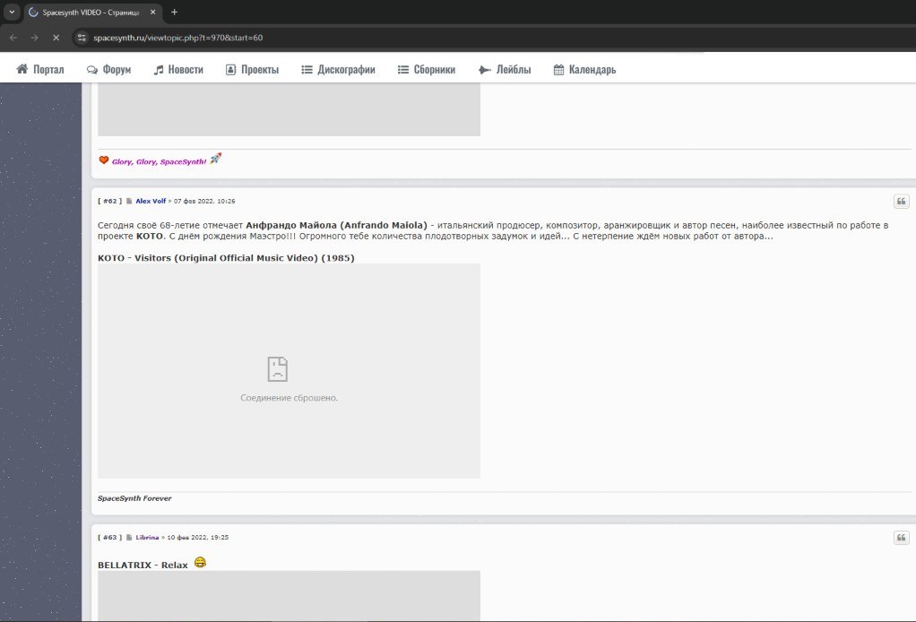This screenshot has width=916, height=622.
Task: Open the Сборники menu item
Action: click(427, 70)
